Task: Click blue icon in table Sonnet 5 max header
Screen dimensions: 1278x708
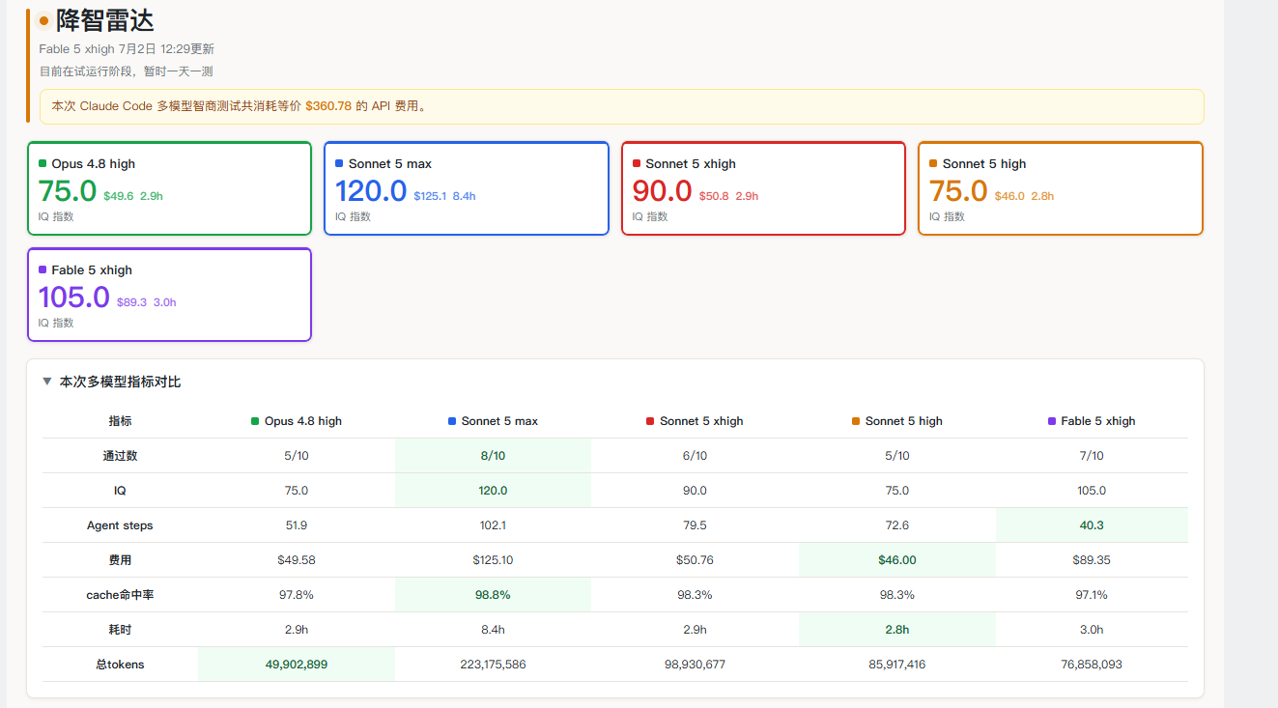Action: tap(452, 421)
